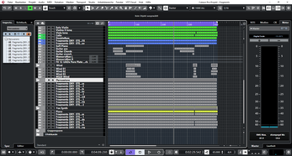Click the folder icon of Wind track

coord(38,65)
